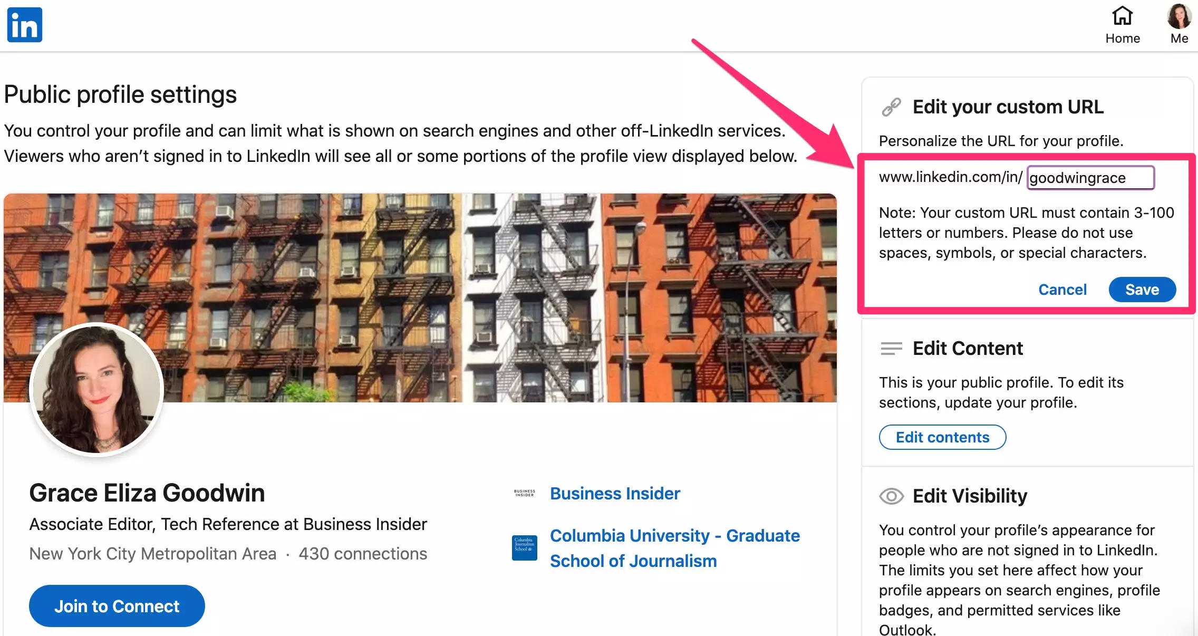Click the Grace Eliza Goodwin name heading
This screenshot has width=1198, height=636.
tap(147, 493)
